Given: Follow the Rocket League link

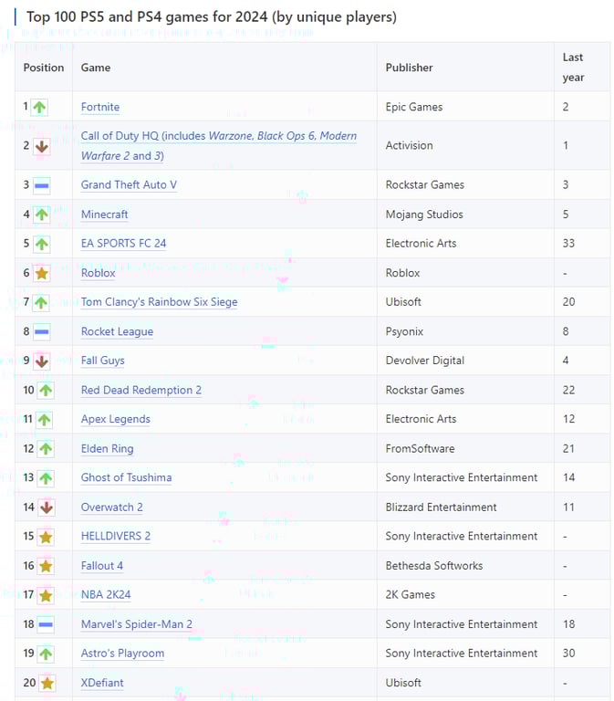Looking at the screenshot, I should click(117, 331).
